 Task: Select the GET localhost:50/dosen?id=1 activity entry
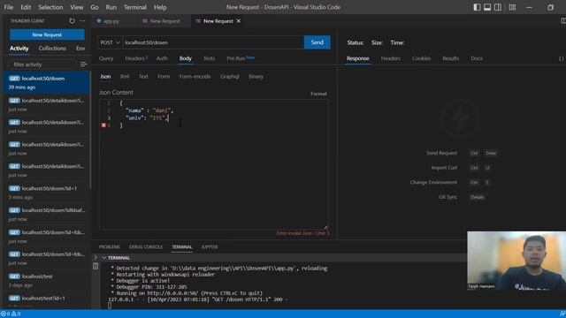46,193
